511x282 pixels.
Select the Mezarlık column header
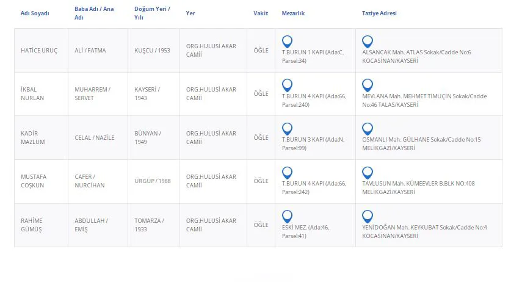coord(293,13)
